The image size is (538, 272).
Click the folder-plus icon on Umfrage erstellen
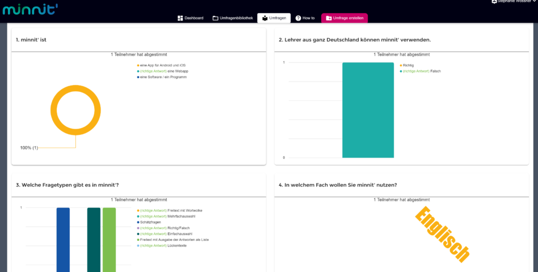[x=329, y=18]
